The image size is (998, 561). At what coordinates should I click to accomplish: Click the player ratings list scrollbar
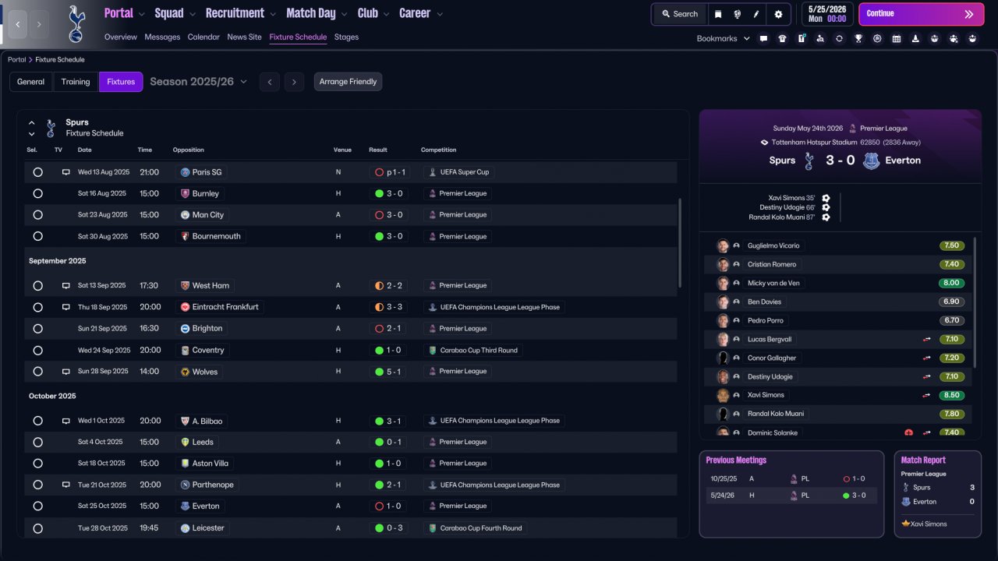point(975,302)
